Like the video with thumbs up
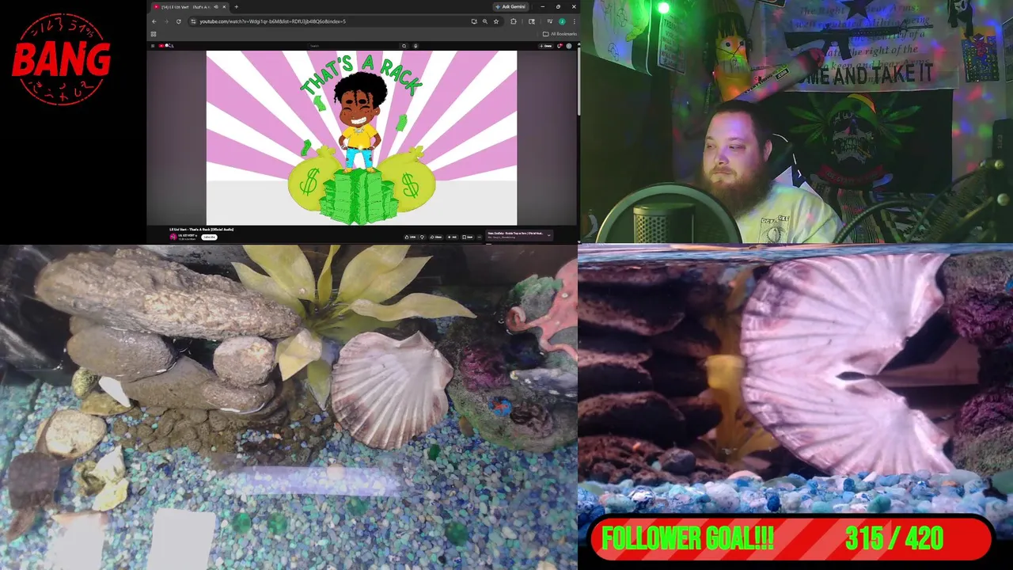 (411, 237)
